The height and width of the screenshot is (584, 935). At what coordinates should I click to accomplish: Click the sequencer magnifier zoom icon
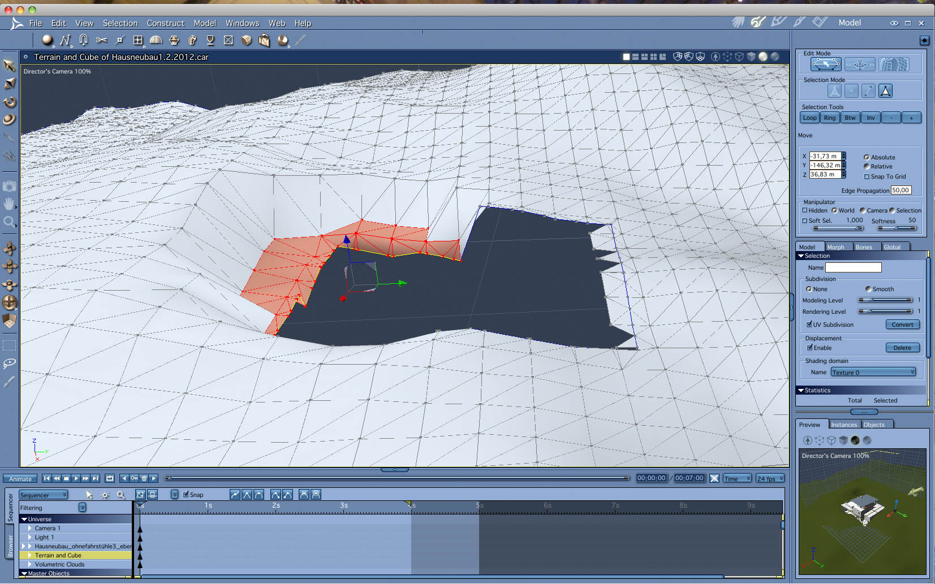[x=121, y=495]
